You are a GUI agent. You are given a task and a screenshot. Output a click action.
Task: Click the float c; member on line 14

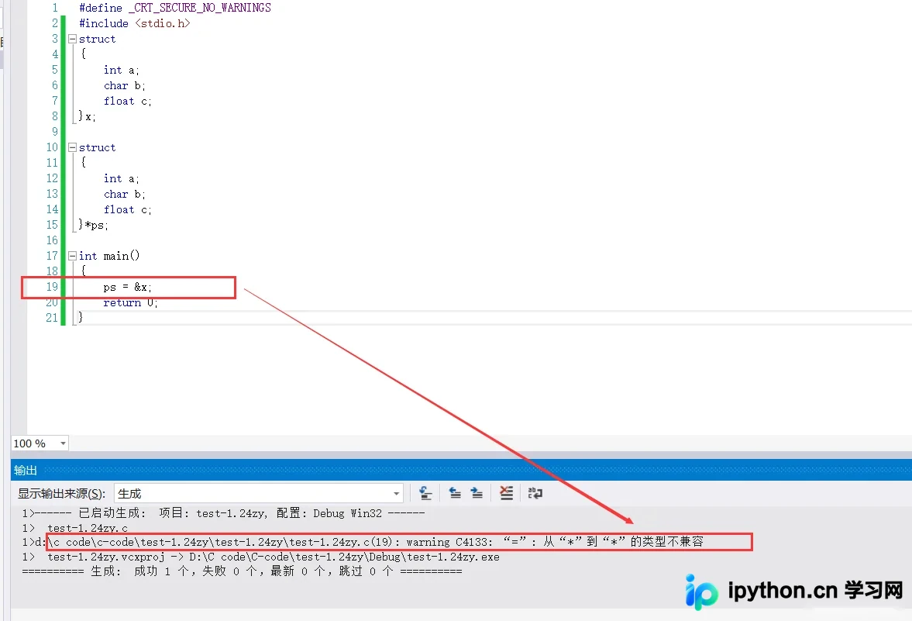click(127, 210)
